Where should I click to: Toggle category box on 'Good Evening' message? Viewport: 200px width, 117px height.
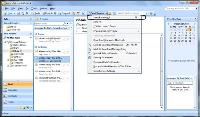65,72
